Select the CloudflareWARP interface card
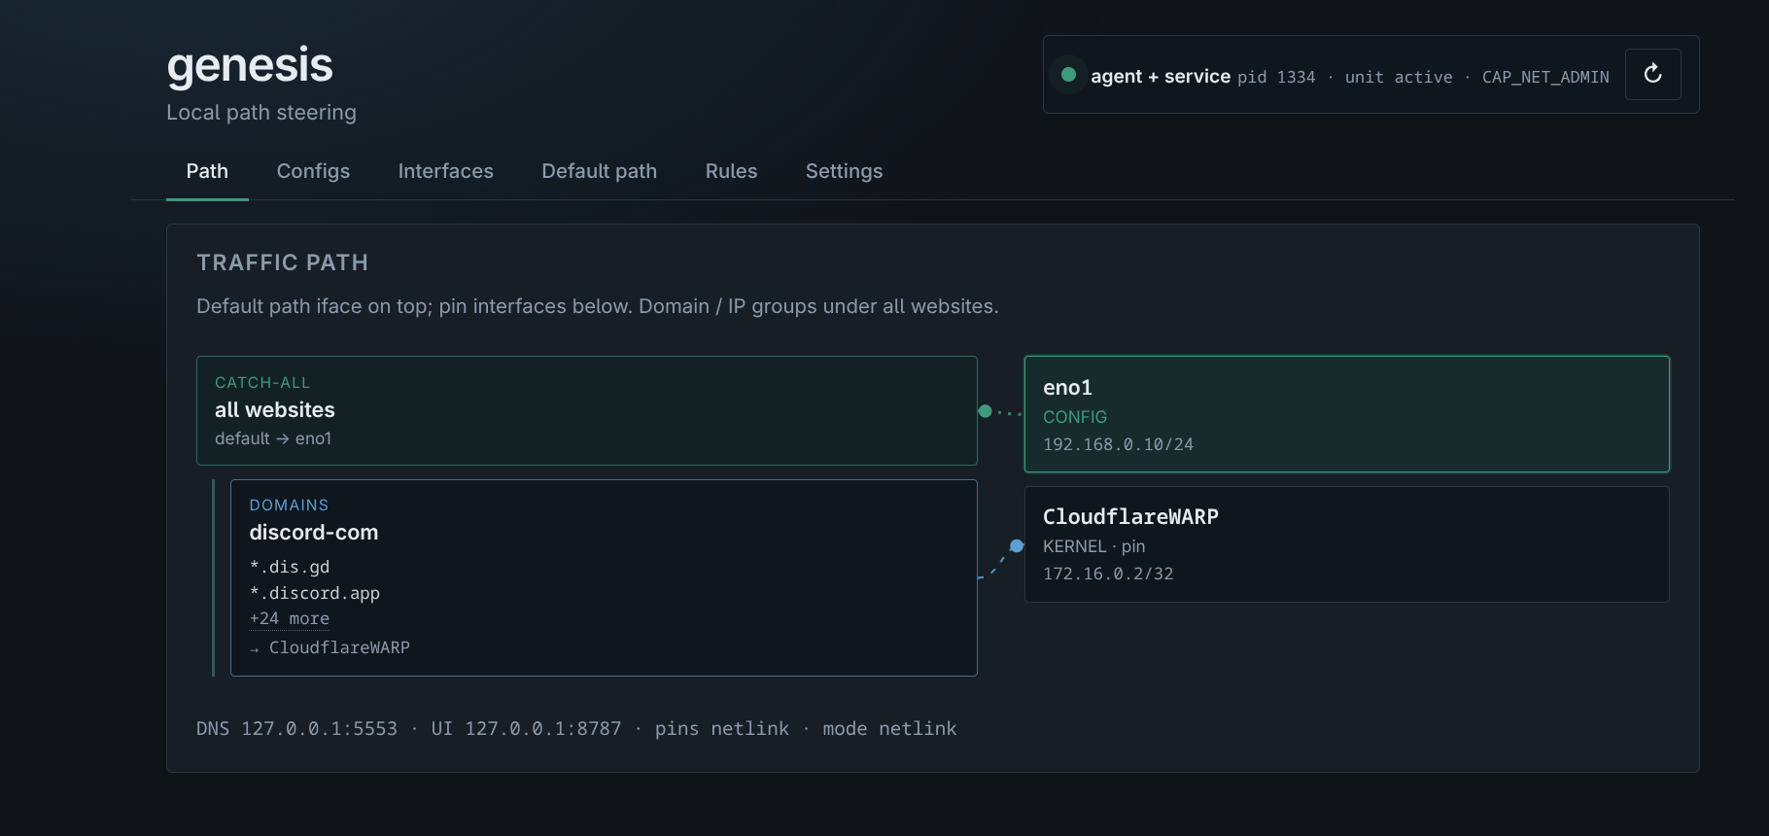This screenshot has width=1769, height=836. pos(1347,544)
